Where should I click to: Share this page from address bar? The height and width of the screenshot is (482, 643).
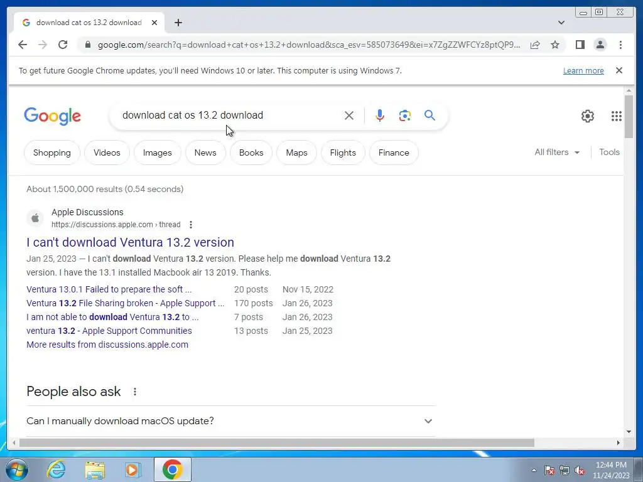tap(535, 45)
